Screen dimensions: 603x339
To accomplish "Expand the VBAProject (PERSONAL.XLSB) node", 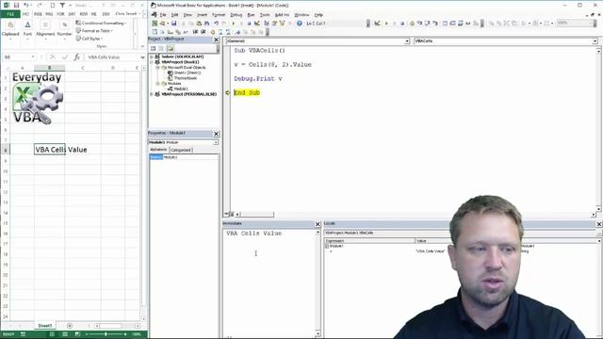I will coord(152,94).
